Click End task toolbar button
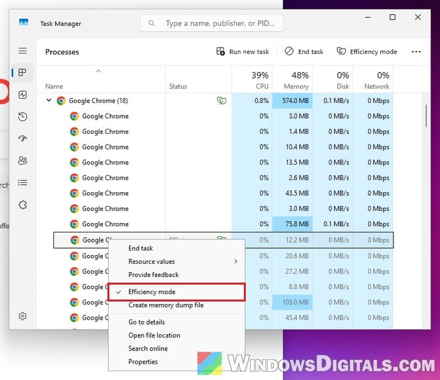The height and width of the screenshot is (380, 440). coord(304,52)
